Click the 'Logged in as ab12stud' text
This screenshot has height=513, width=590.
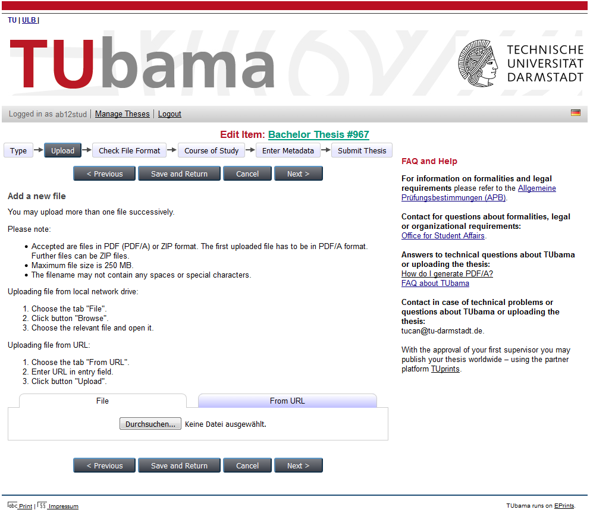tap(48, 114)
